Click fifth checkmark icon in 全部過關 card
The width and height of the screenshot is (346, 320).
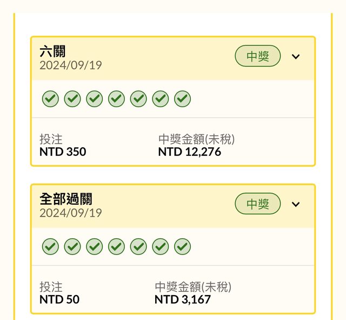[138, 247]
